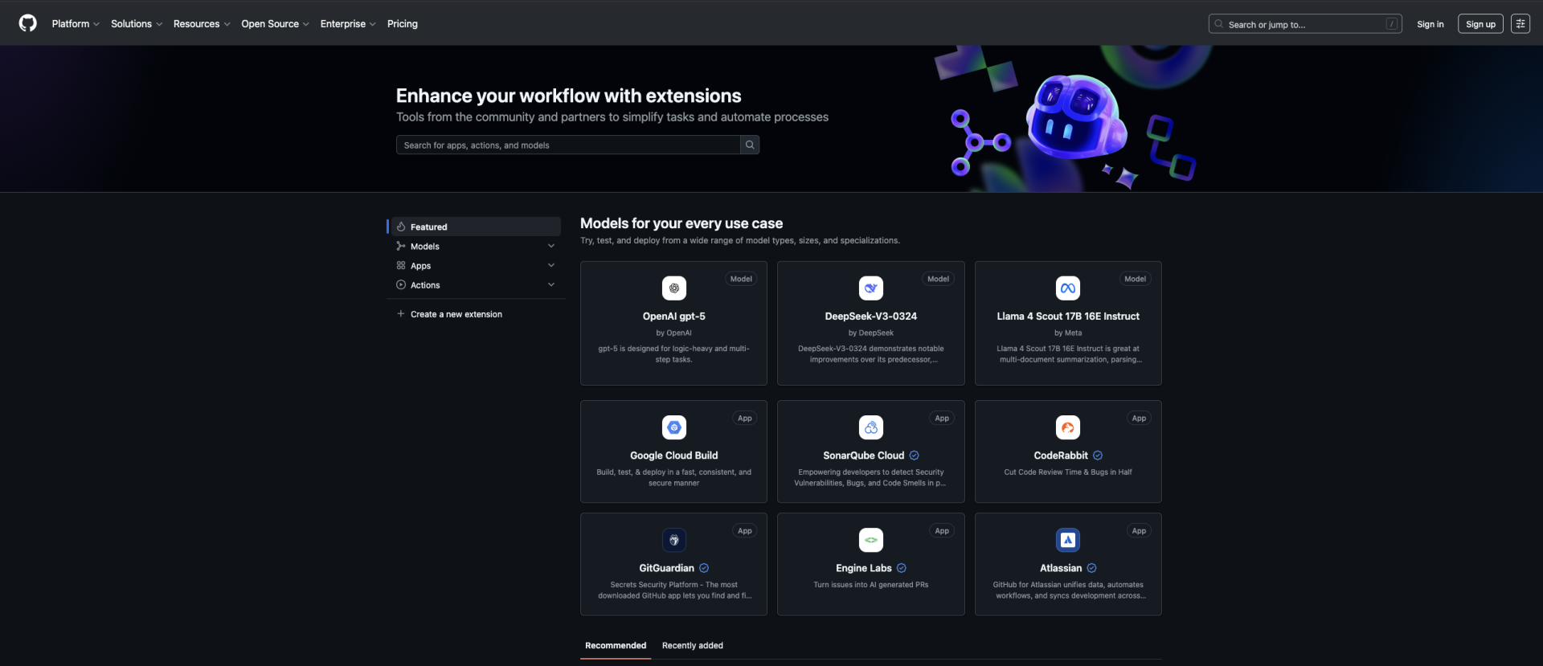Click the verified badge next to GitGuardian
Screen dimensions: 1543x666
704,568
